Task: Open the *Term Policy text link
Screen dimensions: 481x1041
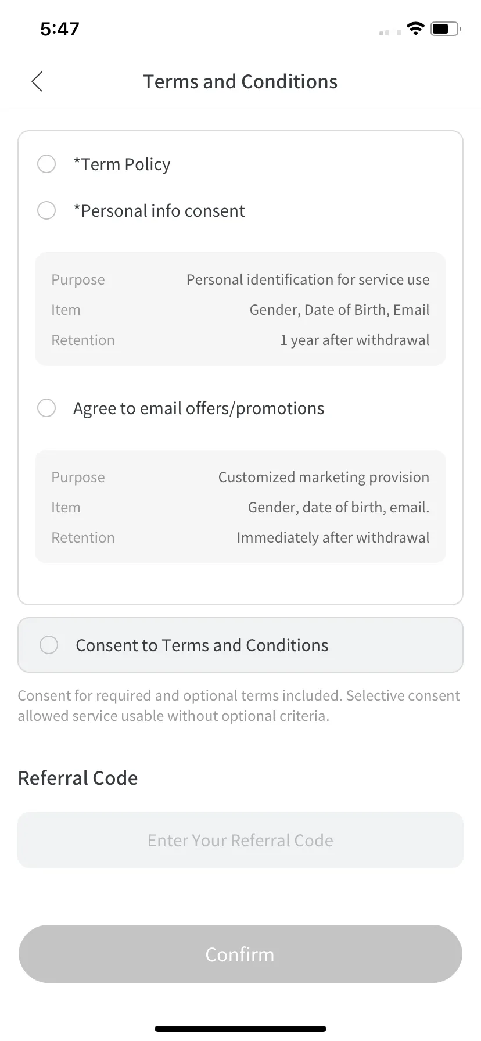Action: 122,164
